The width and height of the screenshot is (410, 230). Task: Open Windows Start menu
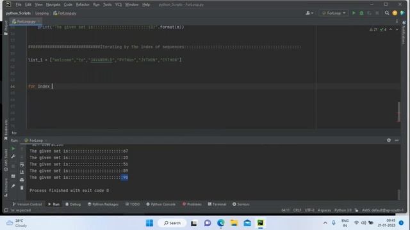(149, 223)
